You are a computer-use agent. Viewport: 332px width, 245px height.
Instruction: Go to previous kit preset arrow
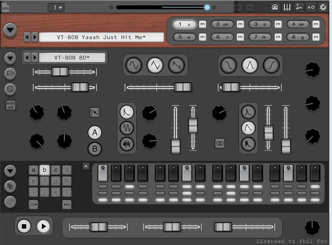coord(27,37)
